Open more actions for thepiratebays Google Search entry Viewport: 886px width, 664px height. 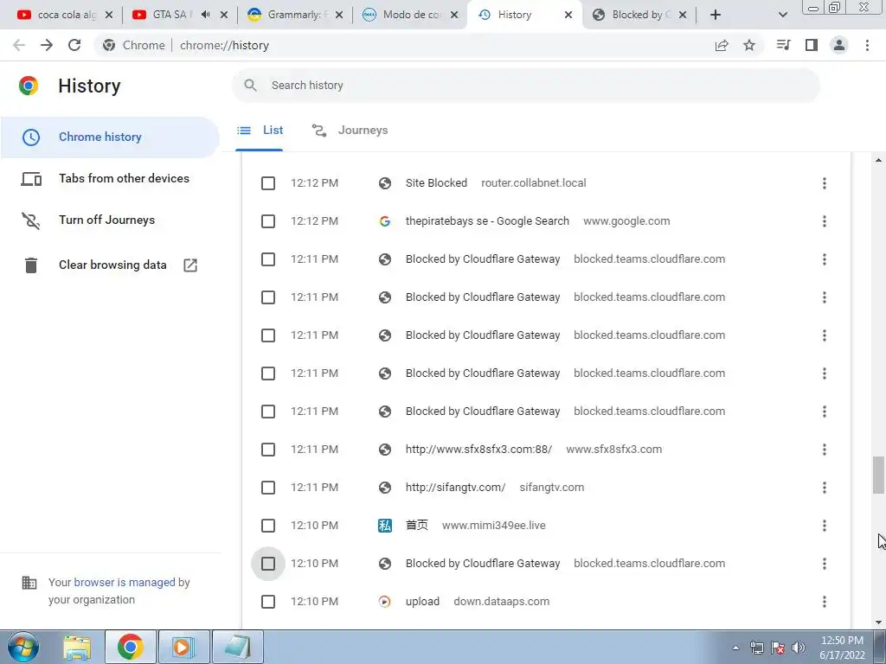[825, 221]
